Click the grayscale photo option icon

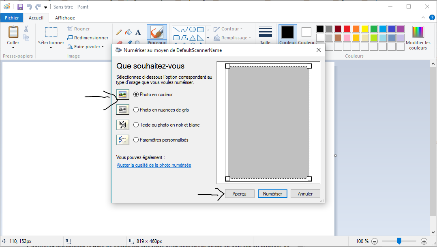[x=123, y=110]
